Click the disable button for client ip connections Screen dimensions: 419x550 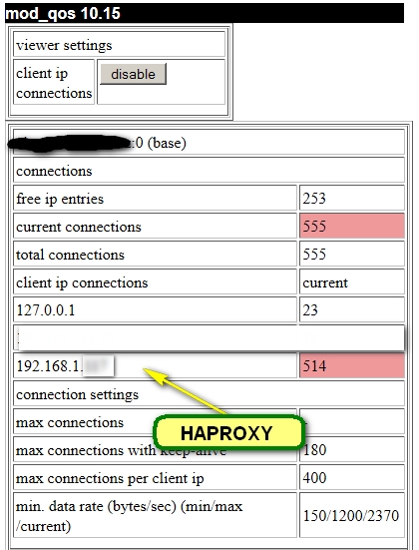pyautogui.click(x=133, y=74)
